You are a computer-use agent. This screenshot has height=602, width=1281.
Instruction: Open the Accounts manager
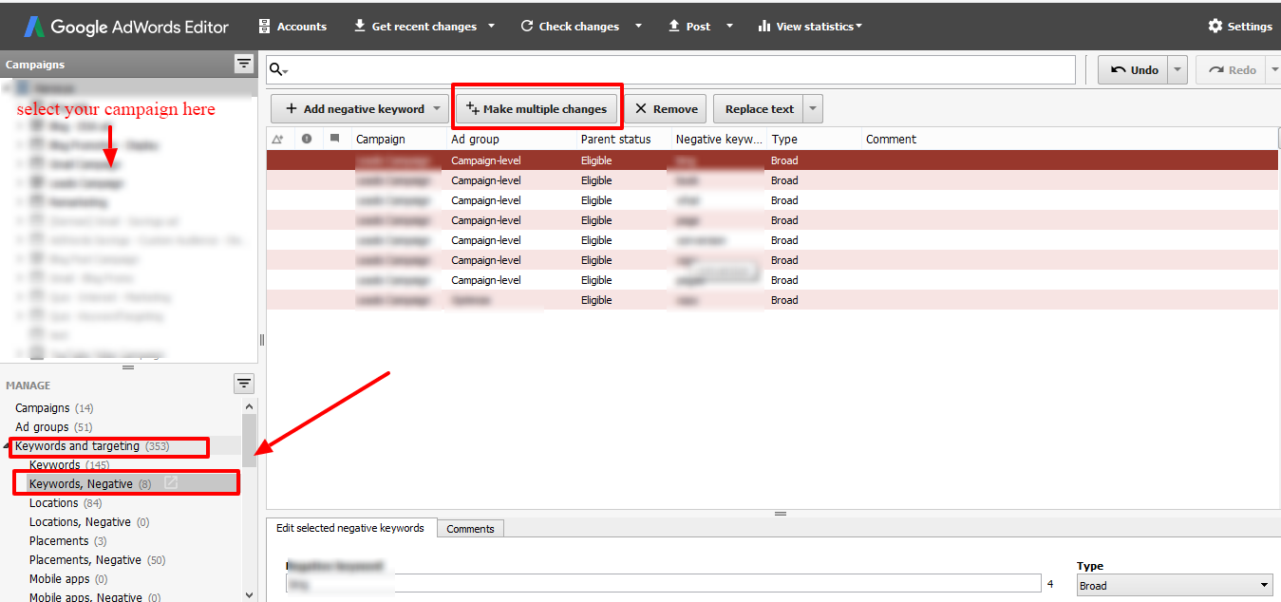pos(292,27)
